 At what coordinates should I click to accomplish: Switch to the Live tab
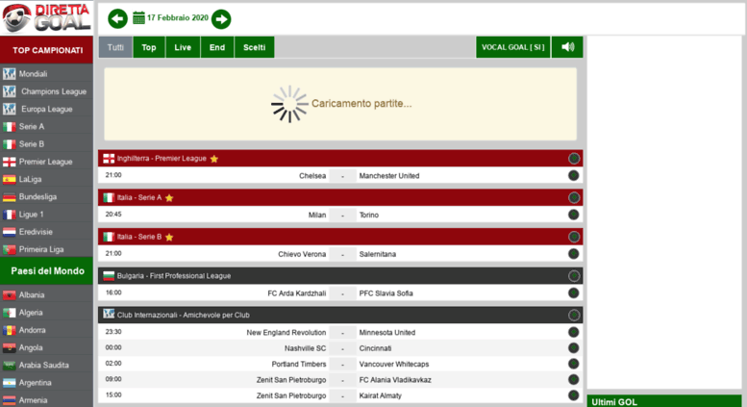pyautogui.click(x=183, y=47)
